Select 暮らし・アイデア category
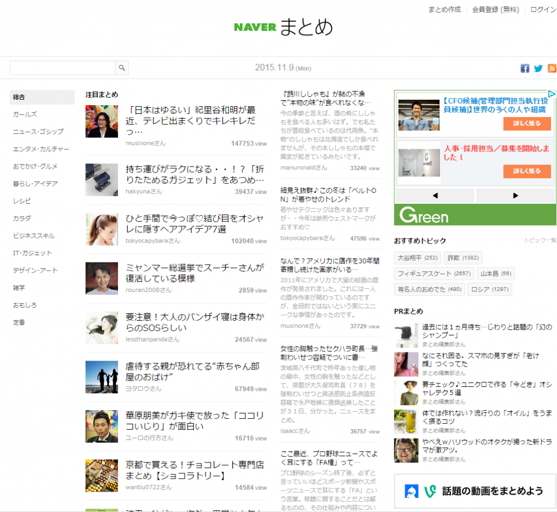 tap(35, 184)
